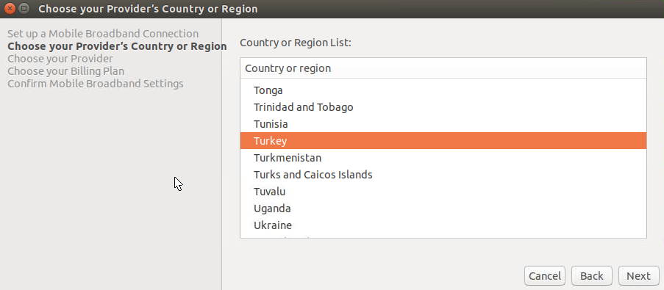Close the dialog with the red window button
The width and height of the screenshot is (664, 290).
click(x=10, y=9)
